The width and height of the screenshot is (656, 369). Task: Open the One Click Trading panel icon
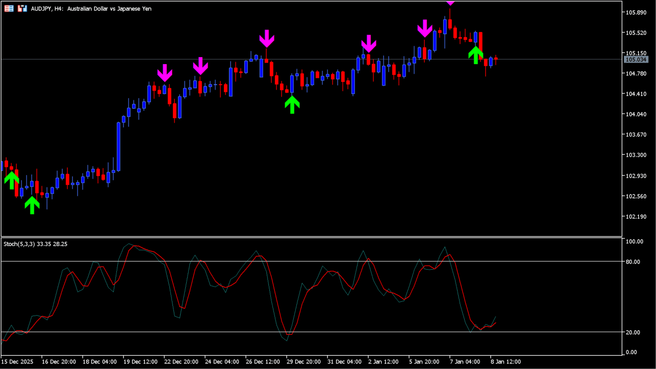click(x=9, y=8)
